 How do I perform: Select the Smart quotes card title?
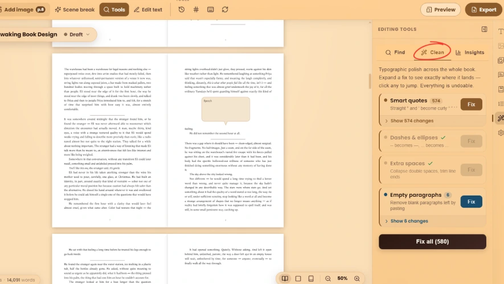[x=408, y=100]
